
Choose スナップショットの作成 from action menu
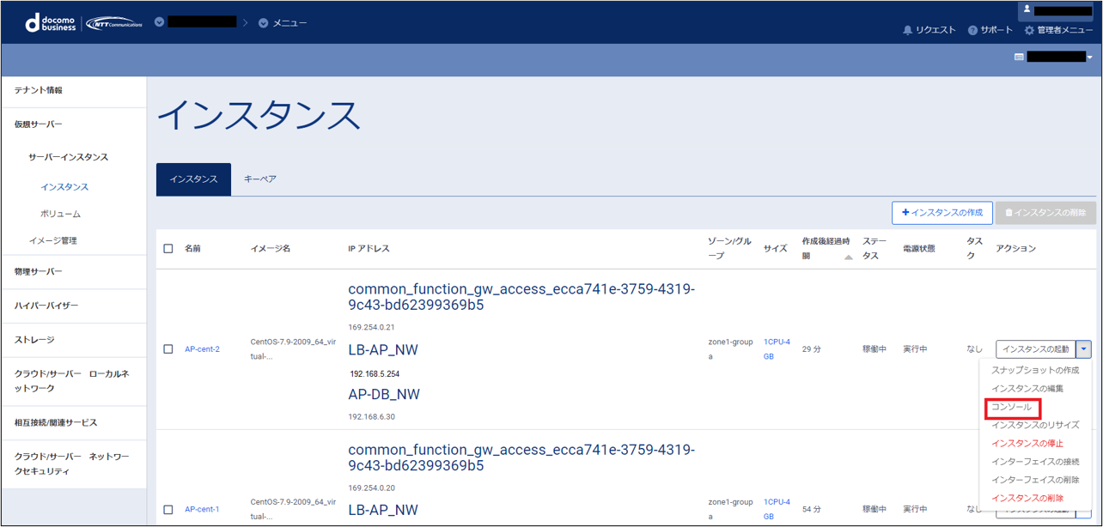pos(1035,371)
